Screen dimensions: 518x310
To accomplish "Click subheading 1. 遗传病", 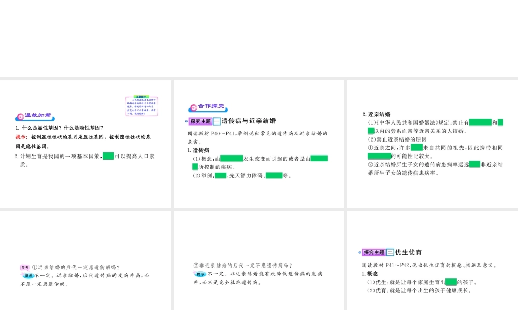I will point(198,150).
